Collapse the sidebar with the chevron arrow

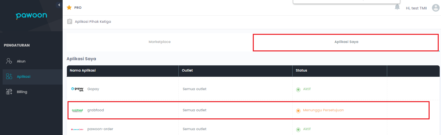point(59,5)
